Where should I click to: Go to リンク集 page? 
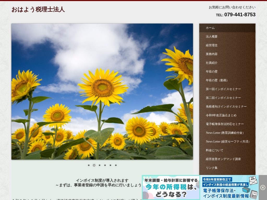click(227, 168)
